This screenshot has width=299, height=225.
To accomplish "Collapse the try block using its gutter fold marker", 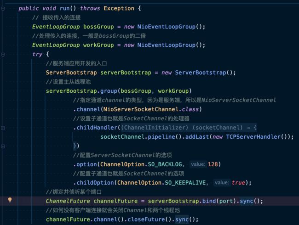I will point(3,55).
